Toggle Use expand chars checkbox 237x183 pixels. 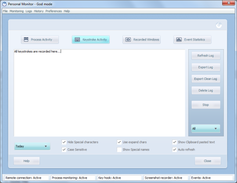point(119,142)
